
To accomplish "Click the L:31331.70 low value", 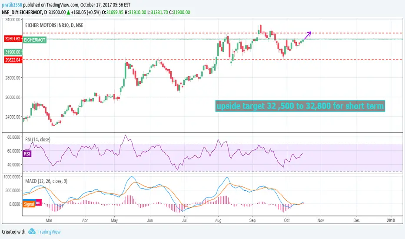I will (x=158, y=13).
